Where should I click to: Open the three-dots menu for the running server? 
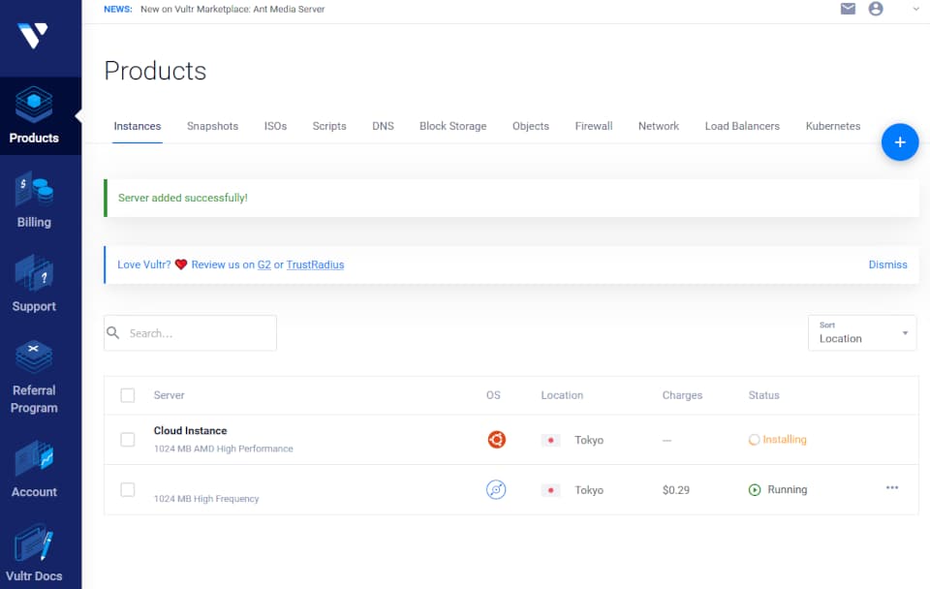(x=892, y=487)
